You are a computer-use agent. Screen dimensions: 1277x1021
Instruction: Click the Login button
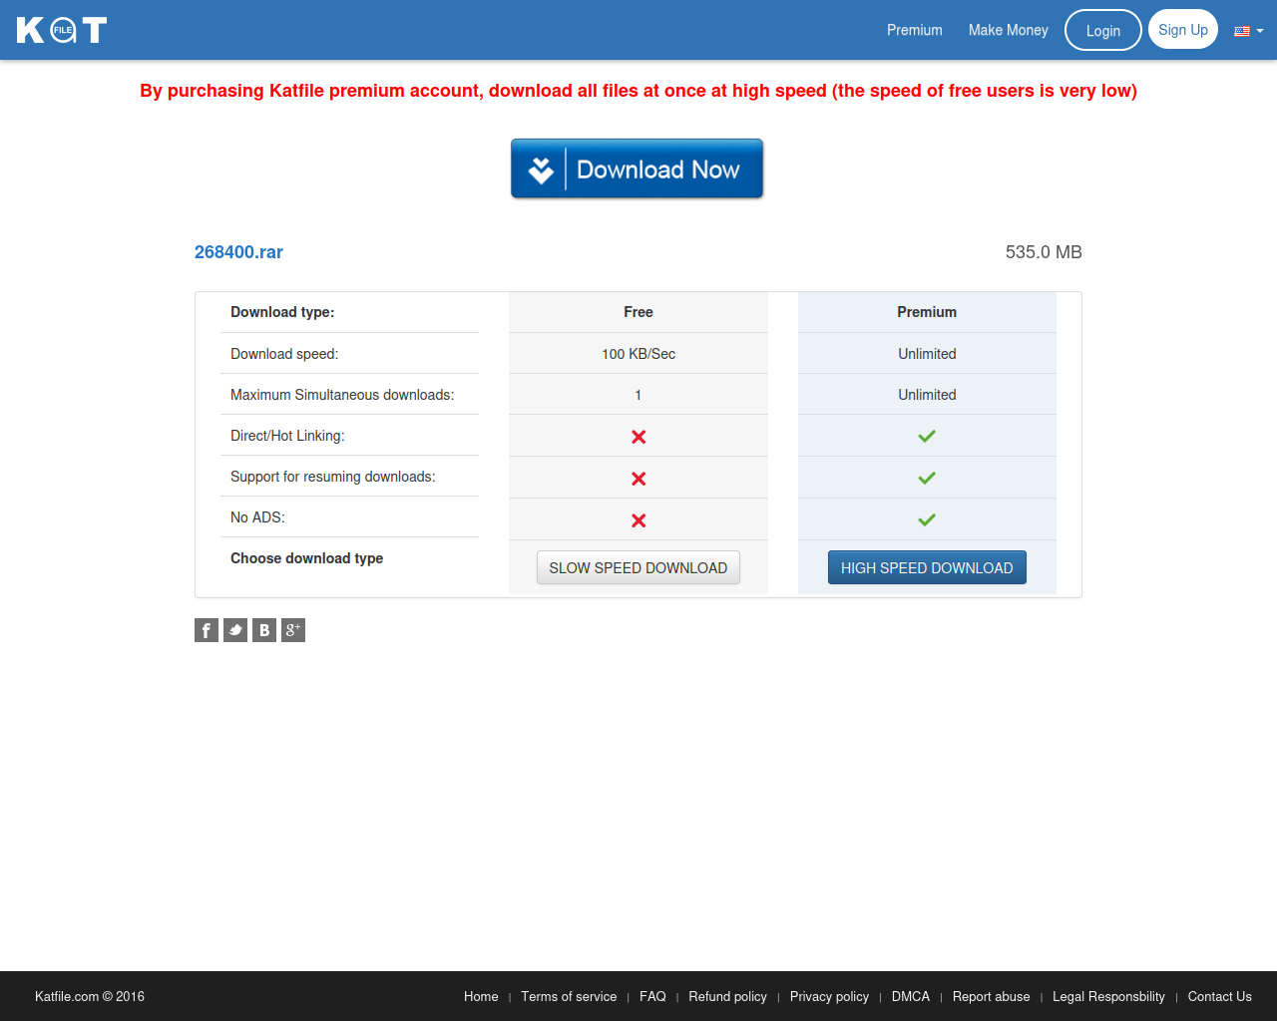click(x=1103, y=30)
